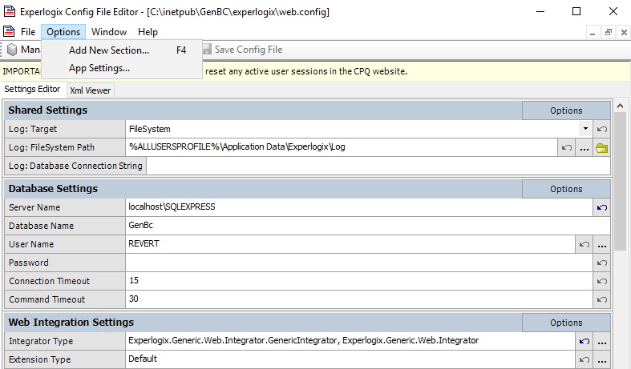Revert the Server Name value

coord(601,207)
